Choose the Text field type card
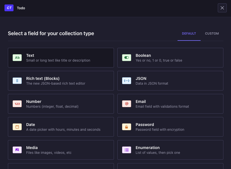 tap(61, 58)
